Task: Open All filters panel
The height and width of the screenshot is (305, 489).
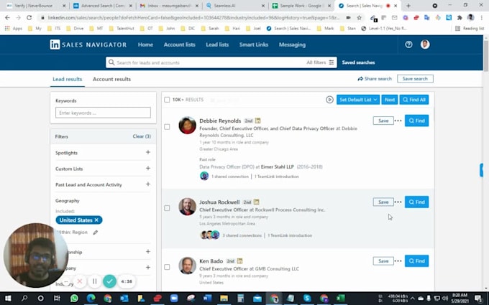Action: click(320, 62)
